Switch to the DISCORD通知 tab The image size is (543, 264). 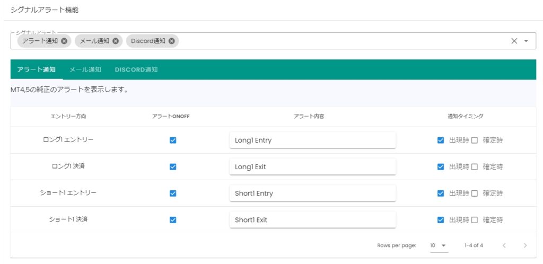coord(136,69)
